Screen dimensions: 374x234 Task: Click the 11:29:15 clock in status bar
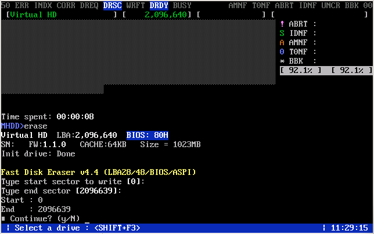click(349, 228)
